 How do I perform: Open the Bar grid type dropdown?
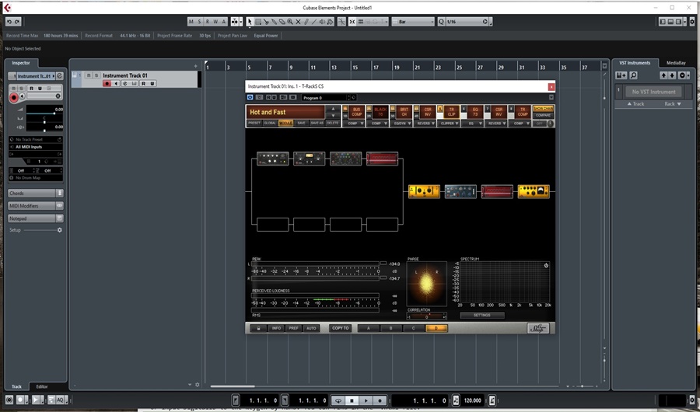tap(414, 22)
